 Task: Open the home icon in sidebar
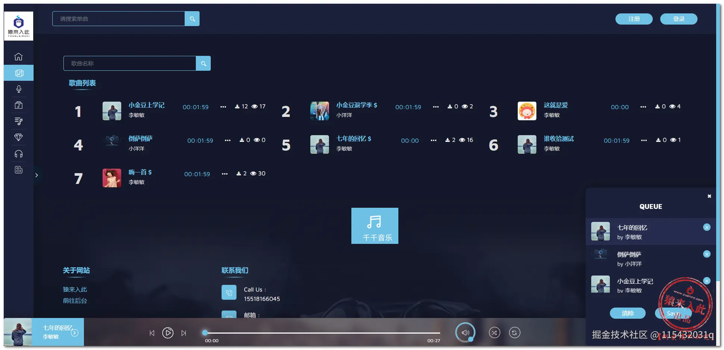pyautogui.click(x=18, y=57)
